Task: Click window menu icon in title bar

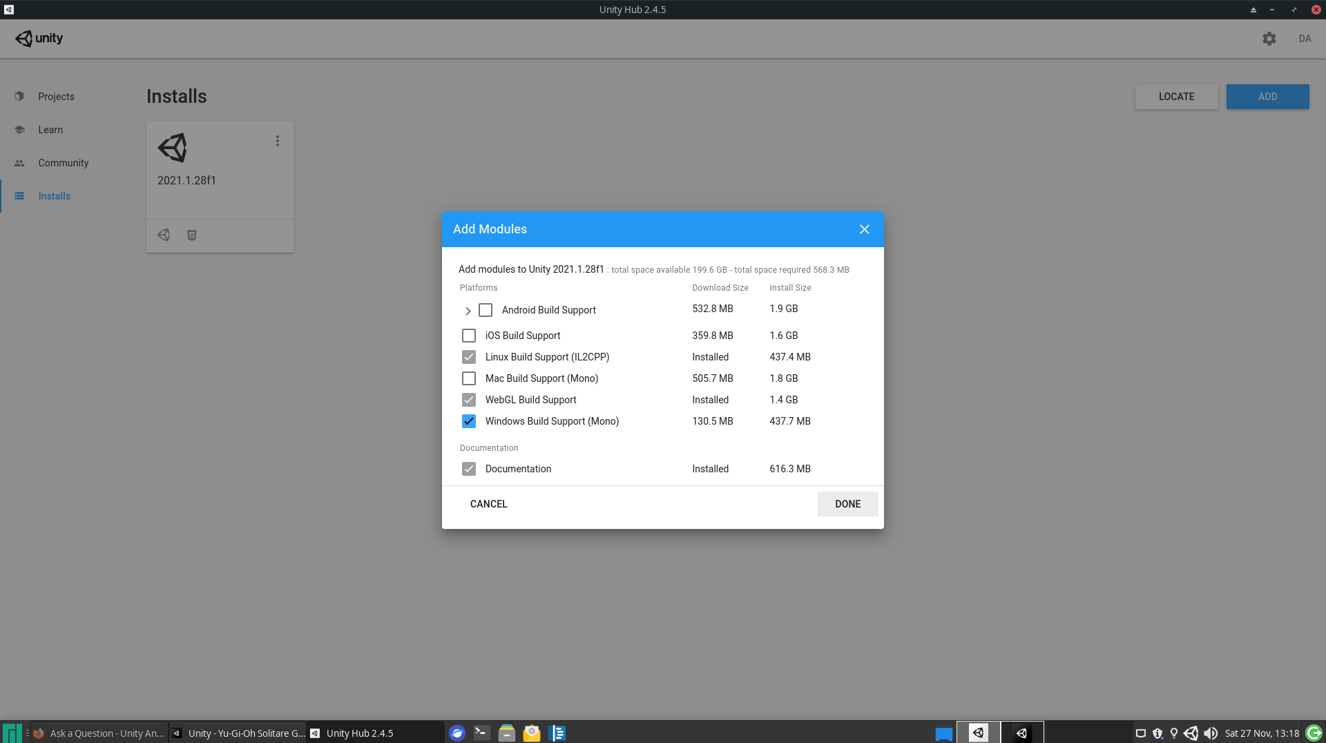Action: click(9, 10)
